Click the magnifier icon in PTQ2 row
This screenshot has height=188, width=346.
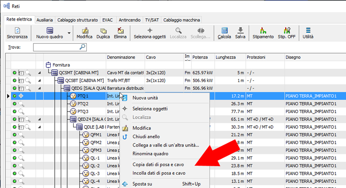(x=21, y=104)
